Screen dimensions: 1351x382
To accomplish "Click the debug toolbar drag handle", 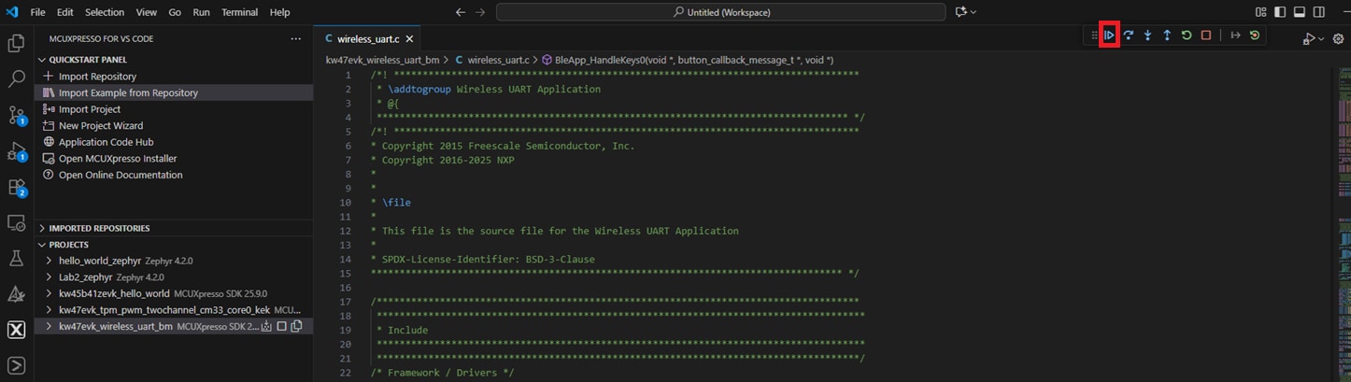I will click(1094, 35).
